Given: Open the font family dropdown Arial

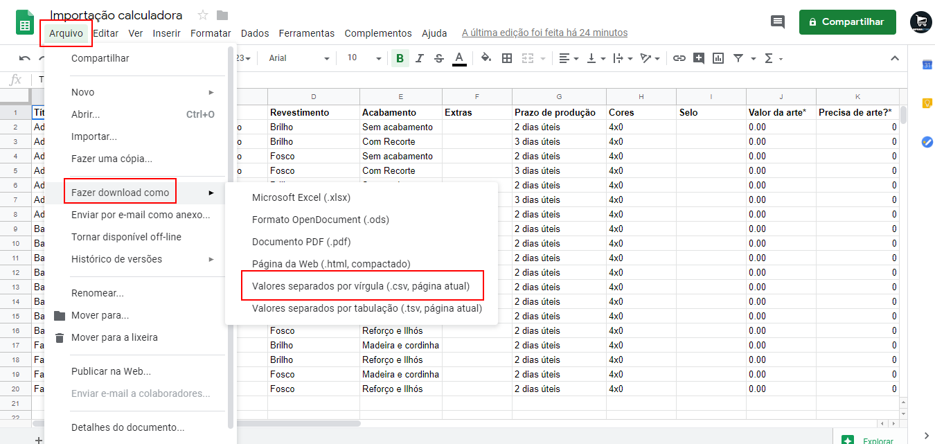Looking at the screenshot, I should tap(299, 58).
